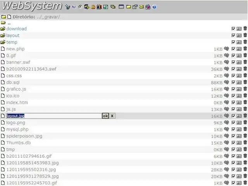Rename mysql.php via ab icon
Viewport: 248px width, 186px height.
[x=239, y=129]
